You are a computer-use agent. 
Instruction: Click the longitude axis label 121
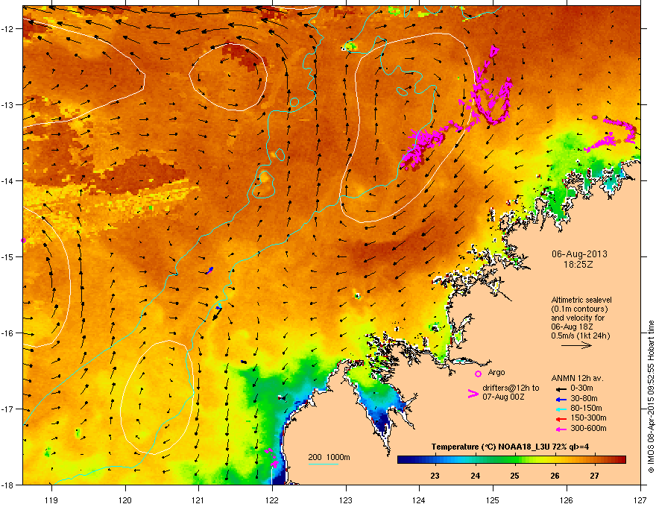click(x=198, y=500)
